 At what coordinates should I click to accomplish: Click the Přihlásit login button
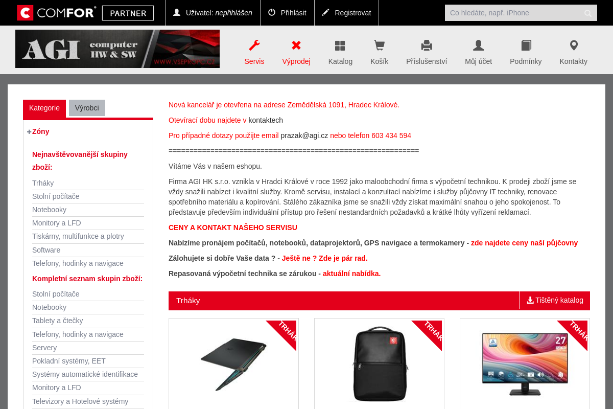[287, 13]
